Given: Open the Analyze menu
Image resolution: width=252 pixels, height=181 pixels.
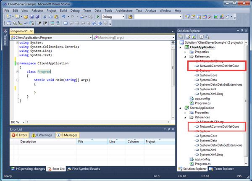Looking at the screenshot, I should [x=151, y=10].
